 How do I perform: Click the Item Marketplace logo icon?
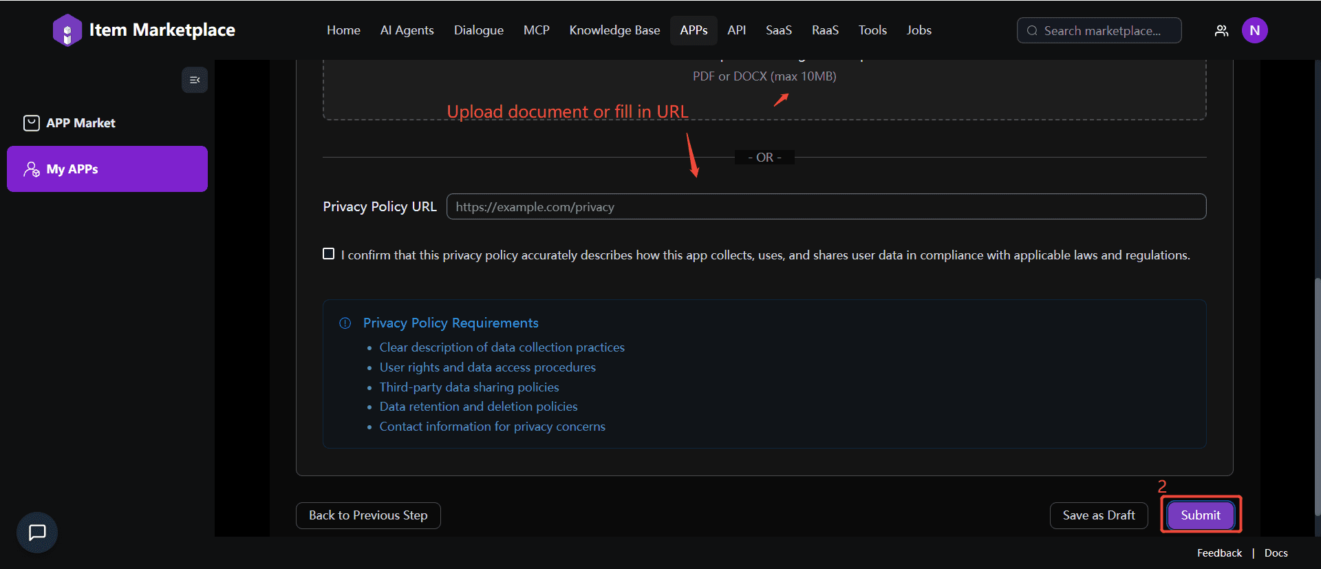pos(67,30)
